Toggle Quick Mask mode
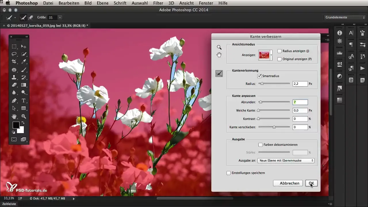This screenshot has height=207, width=368. coord(14,139)
